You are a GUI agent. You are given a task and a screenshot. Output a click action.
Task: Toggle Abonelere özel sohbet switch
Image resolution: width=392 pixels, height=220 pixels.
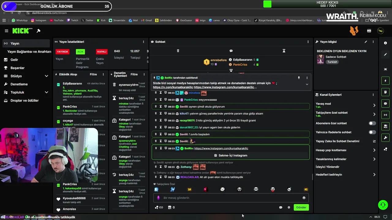tap(372, 123)
